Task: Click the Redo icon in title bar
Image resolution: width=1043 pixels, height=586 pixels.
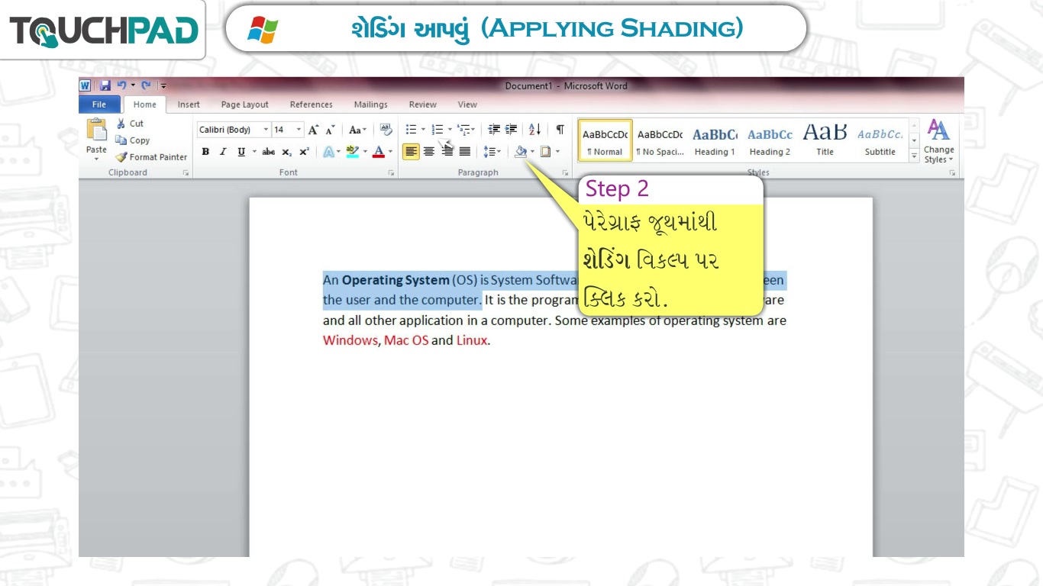Action: [146, 85]
